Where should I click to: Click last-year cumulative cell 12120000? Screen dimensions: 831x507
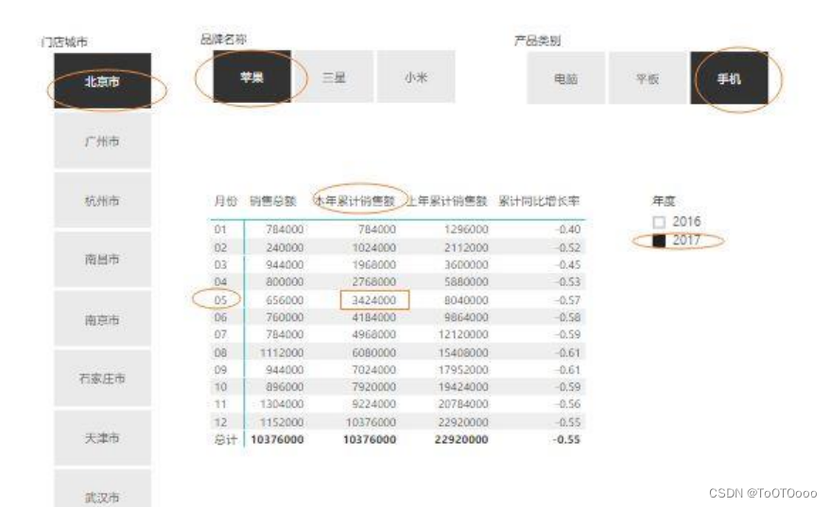pos(463,334)
